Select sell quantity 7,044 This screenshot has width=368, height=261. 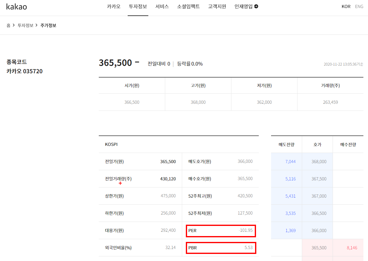(x=290, y=162)
